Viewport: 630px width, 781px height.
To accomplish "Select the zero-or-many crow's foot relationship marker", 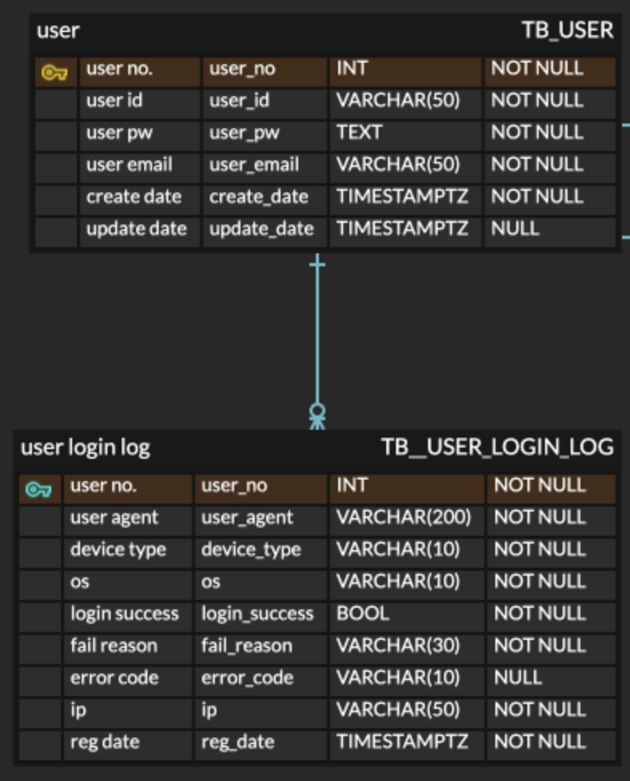I will pyautogui.click(x=317, y=416).
